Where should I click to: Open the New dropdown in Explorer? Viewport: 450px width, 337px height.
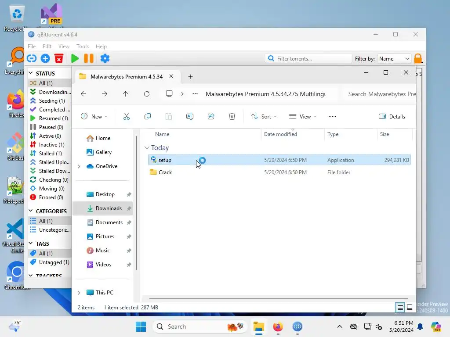(94, 116)
